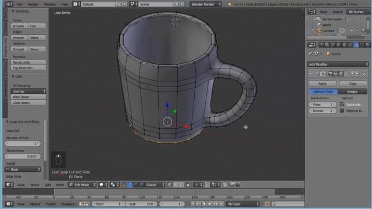Select the scale manipulator icon

(141, 185)
